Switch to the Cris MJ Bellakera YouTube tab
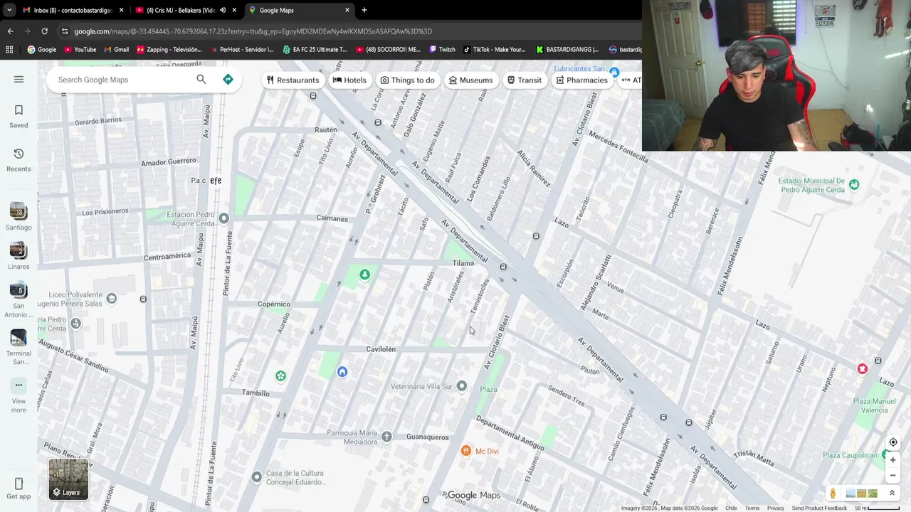 coord(186,10)
